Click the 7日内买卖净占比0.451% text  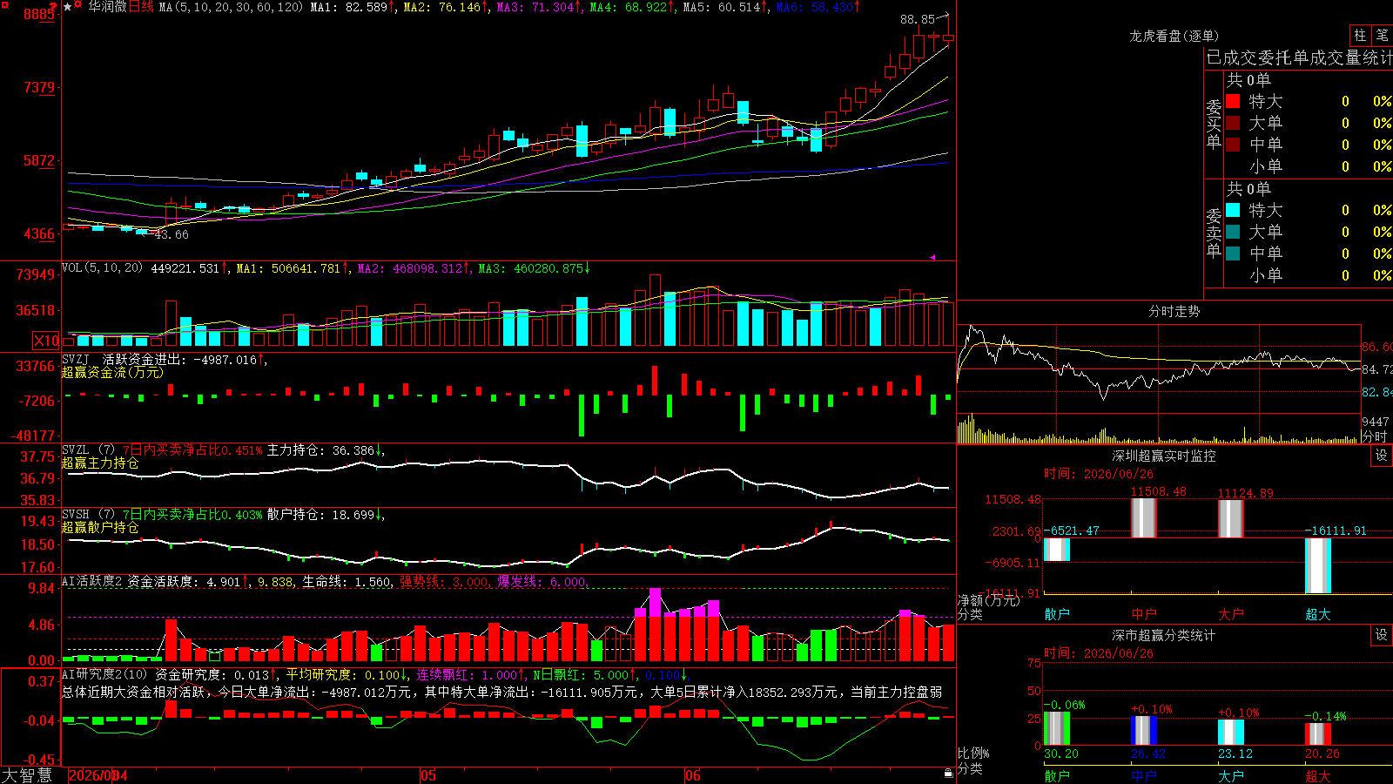click(x=192, y=450)
